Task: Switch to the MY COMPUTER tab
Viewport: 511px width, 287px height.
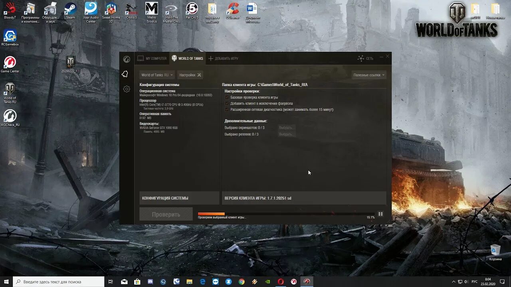Action: click(152, 59)
